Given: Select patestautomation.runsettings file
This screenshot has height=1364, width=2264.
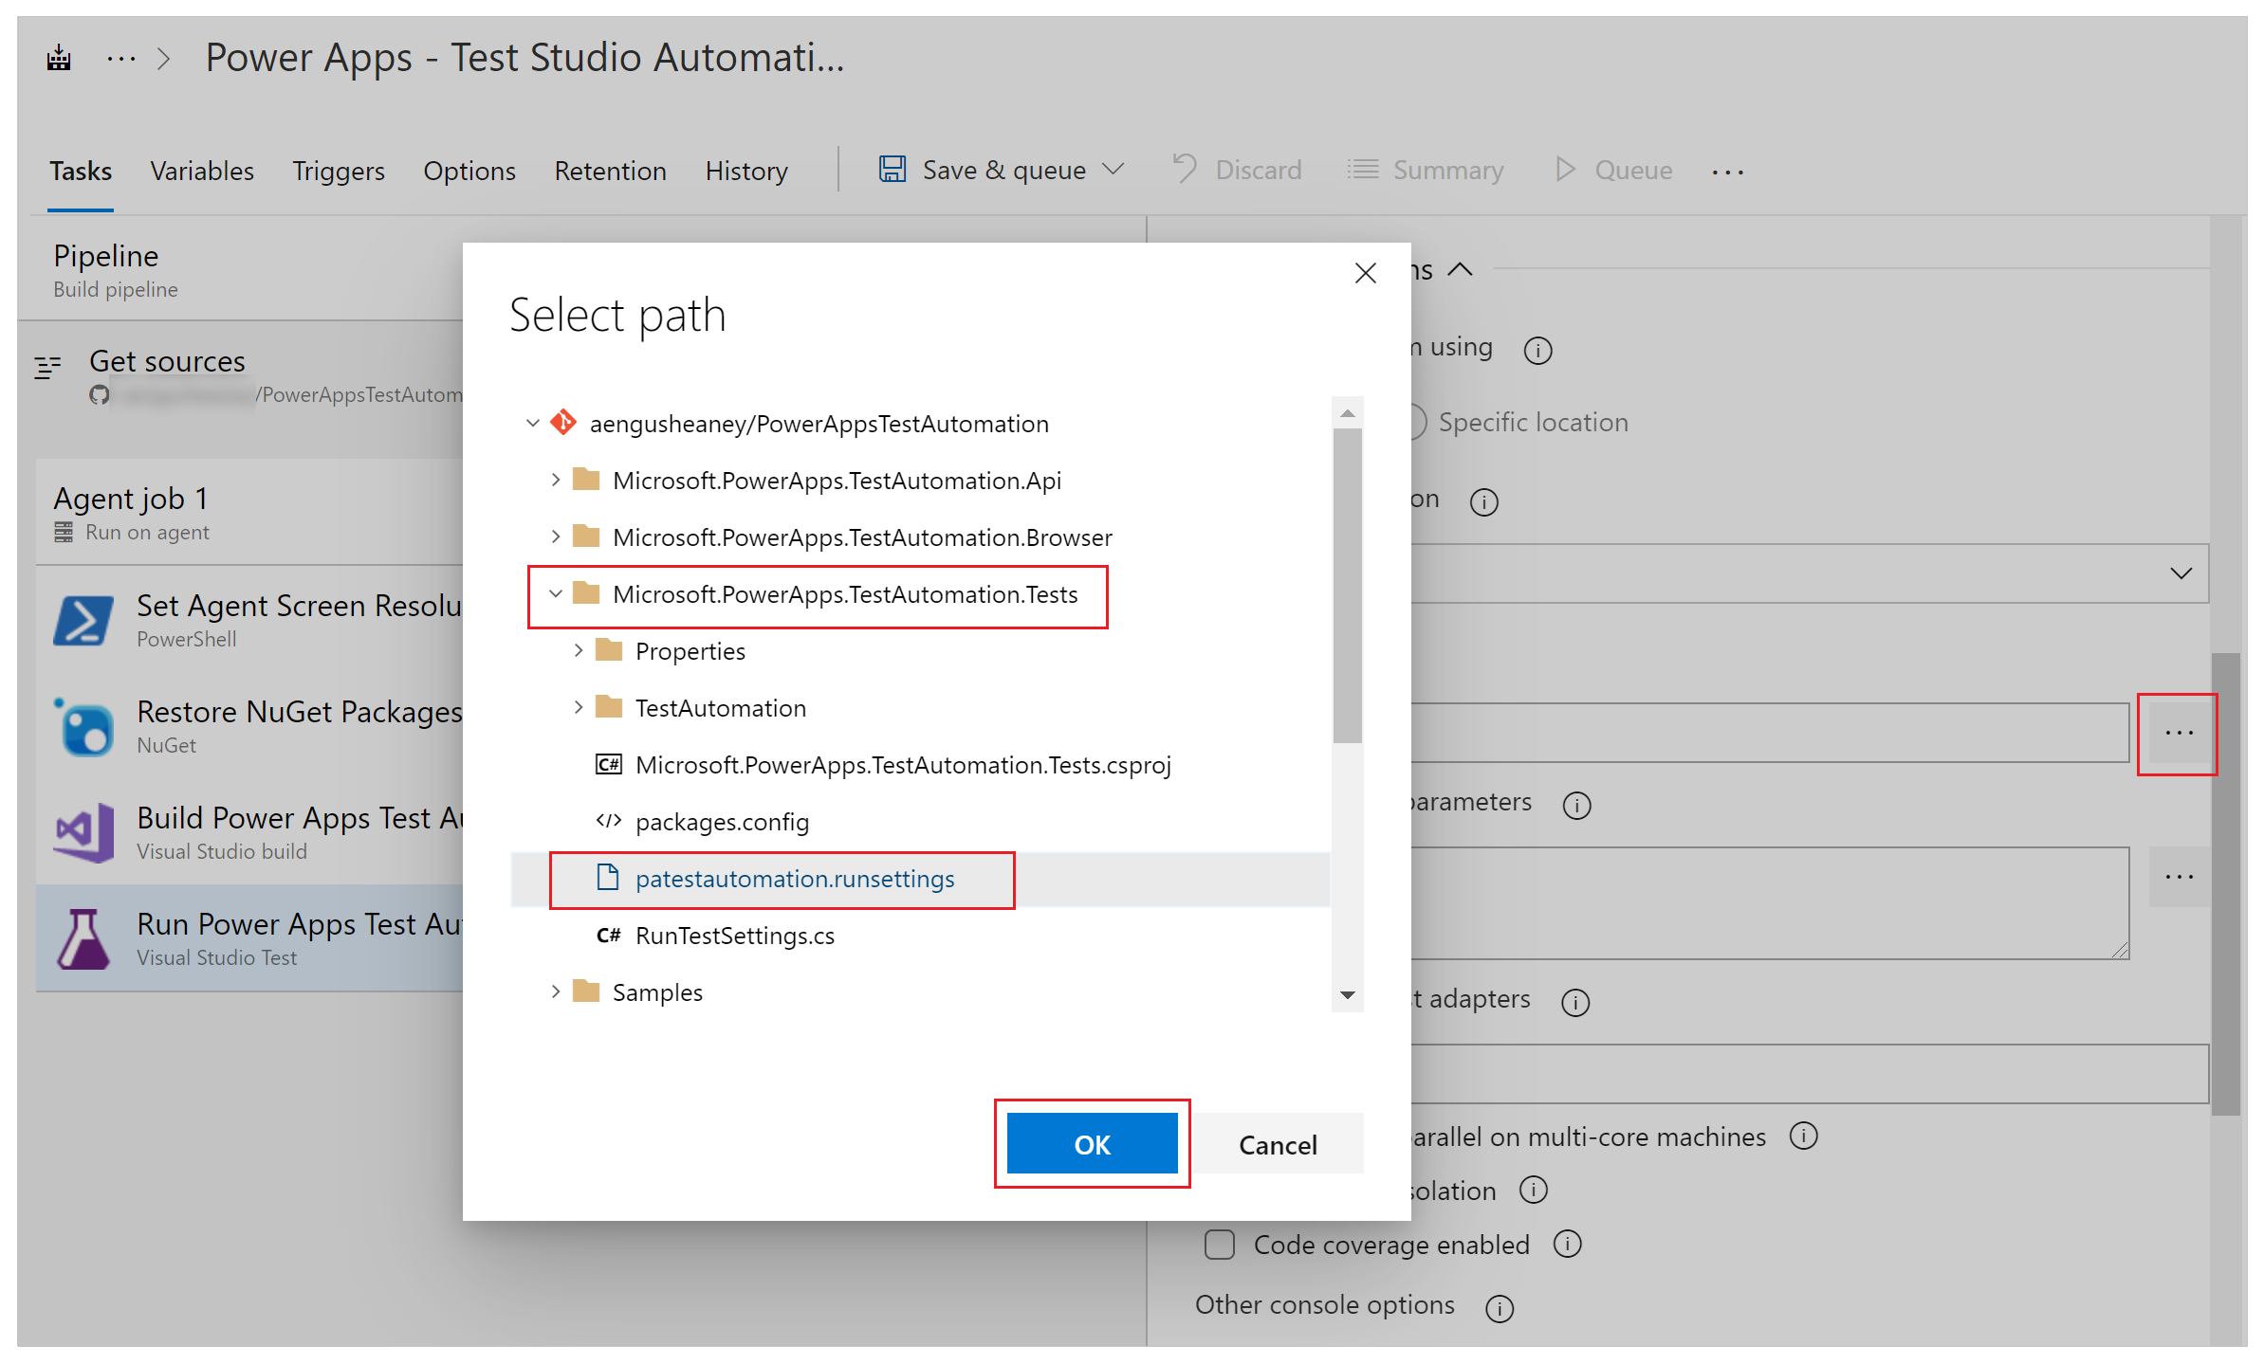Looking at the screenshot, I should (799, 878).
